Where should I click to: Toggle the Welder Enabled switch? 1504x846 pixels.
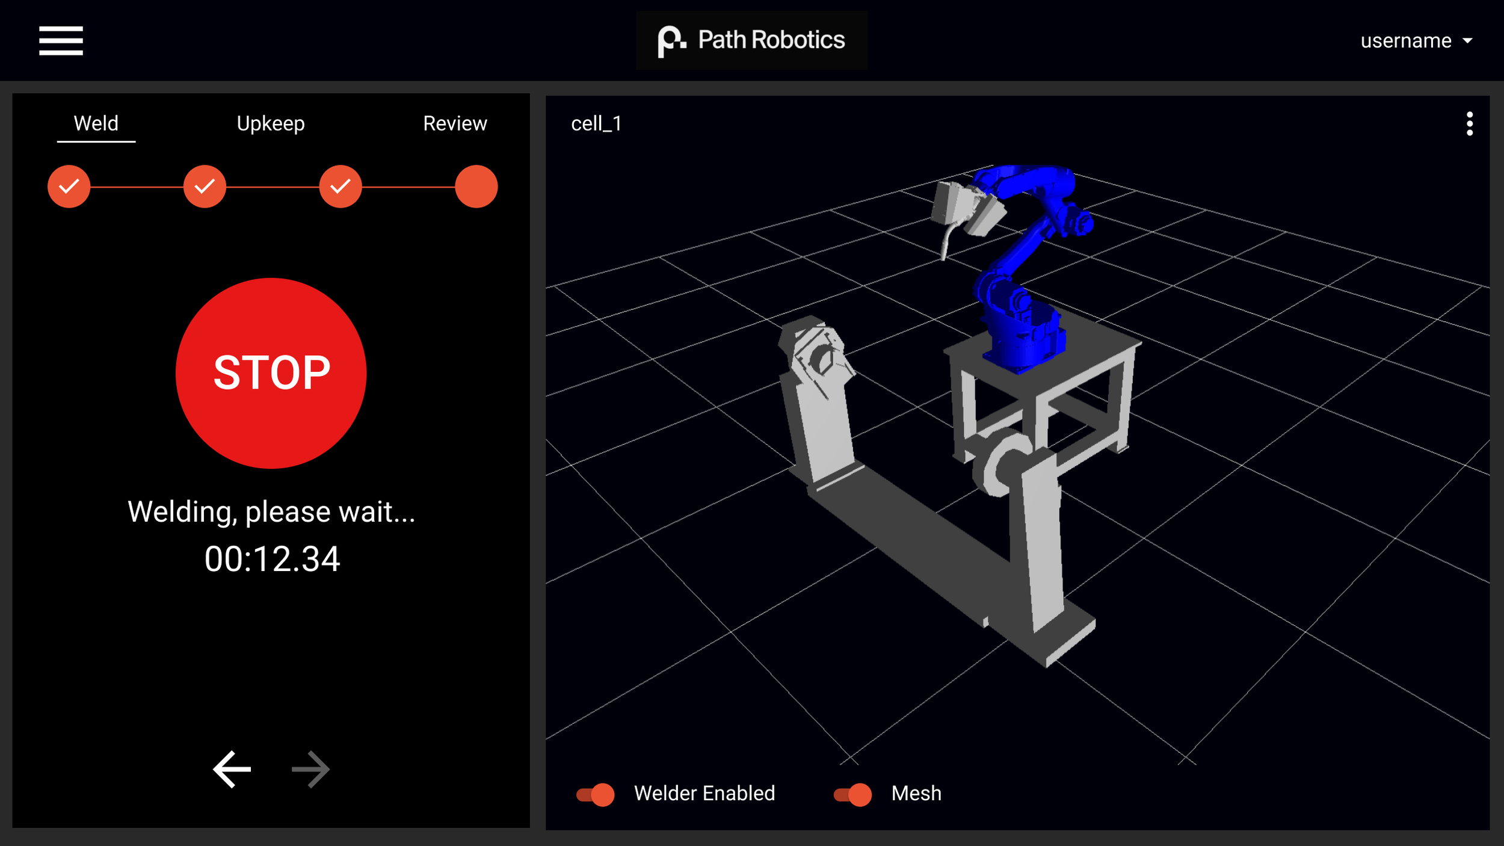click(x=596, y=794)
